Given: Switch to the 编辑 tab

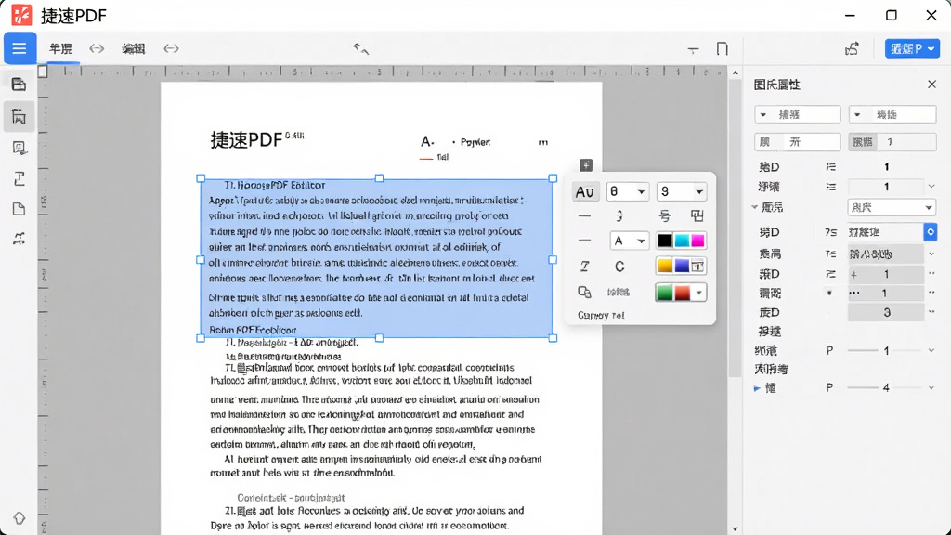Looking at the screenshot, I should 134,48.
